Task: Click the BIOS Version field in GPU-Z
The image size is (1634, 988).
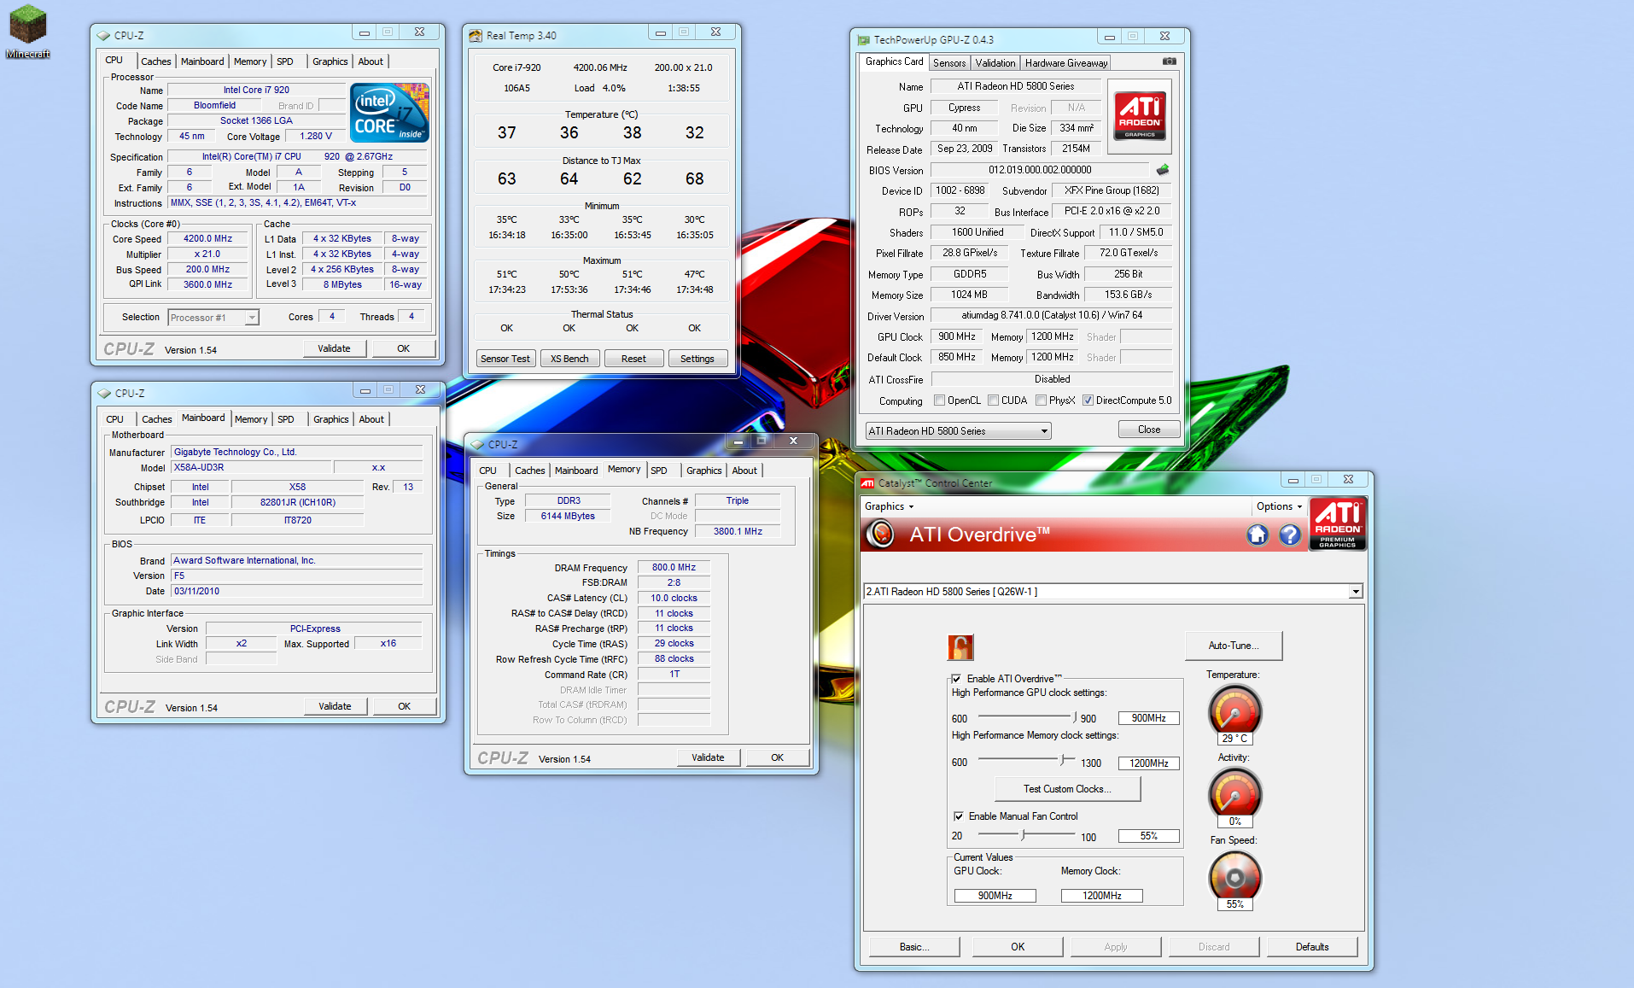Action: [x=1040, y=170]
